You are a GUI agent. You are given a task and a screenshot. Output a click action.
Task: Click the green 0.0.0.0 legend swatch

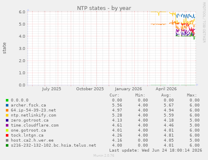coord(7,100)
